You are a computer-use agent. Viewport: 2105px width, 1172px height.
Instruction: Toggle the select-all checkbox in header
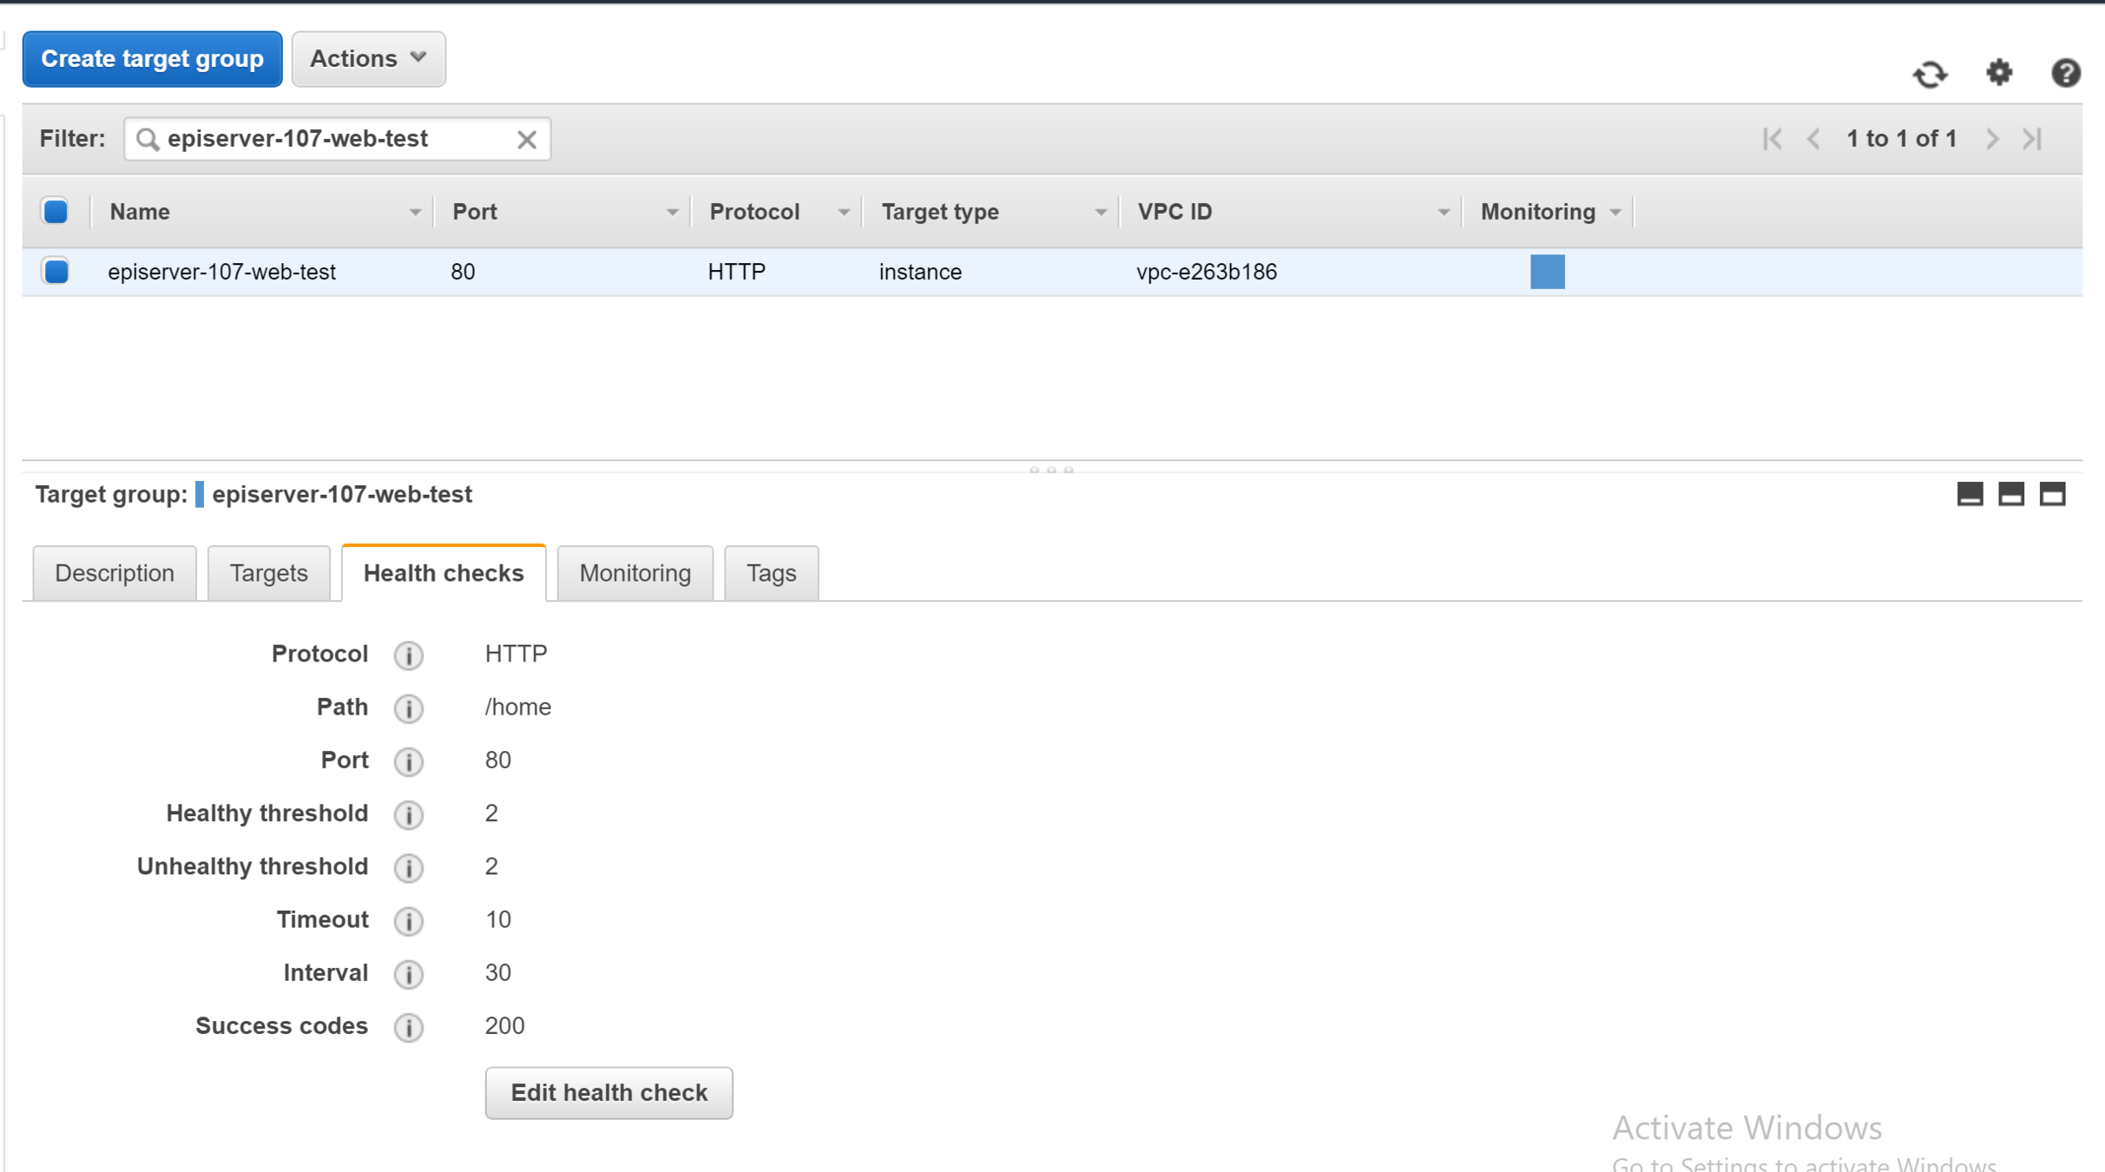point(56,212)
